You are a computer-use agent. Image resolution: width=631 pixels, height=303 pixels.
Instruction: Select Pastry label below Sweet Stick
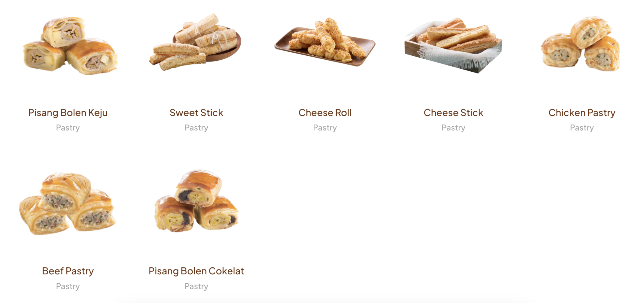click(x=196, y=128)
